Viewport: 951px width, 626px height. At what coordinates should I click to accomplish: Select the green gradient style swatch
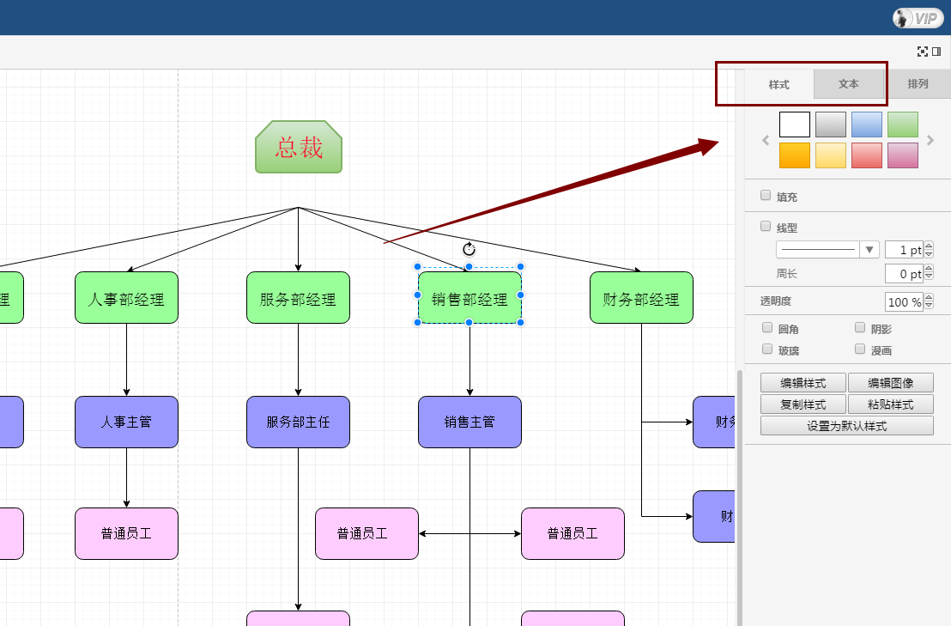903,125
